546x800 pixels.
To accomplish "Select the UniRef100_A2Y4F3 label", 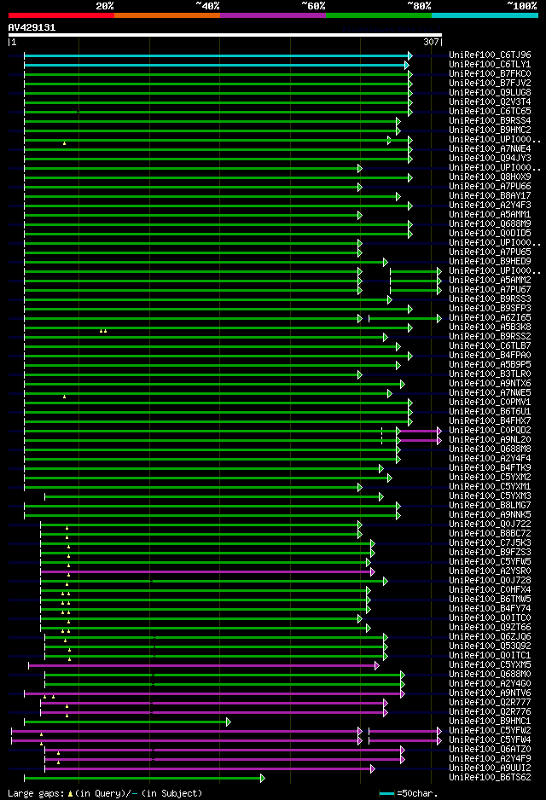I will tap(490, 205).
